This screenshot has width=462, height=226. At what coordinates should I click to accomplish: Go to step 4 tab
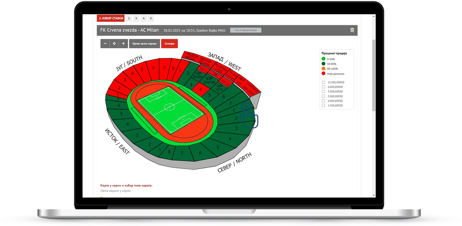coord(144,18)
